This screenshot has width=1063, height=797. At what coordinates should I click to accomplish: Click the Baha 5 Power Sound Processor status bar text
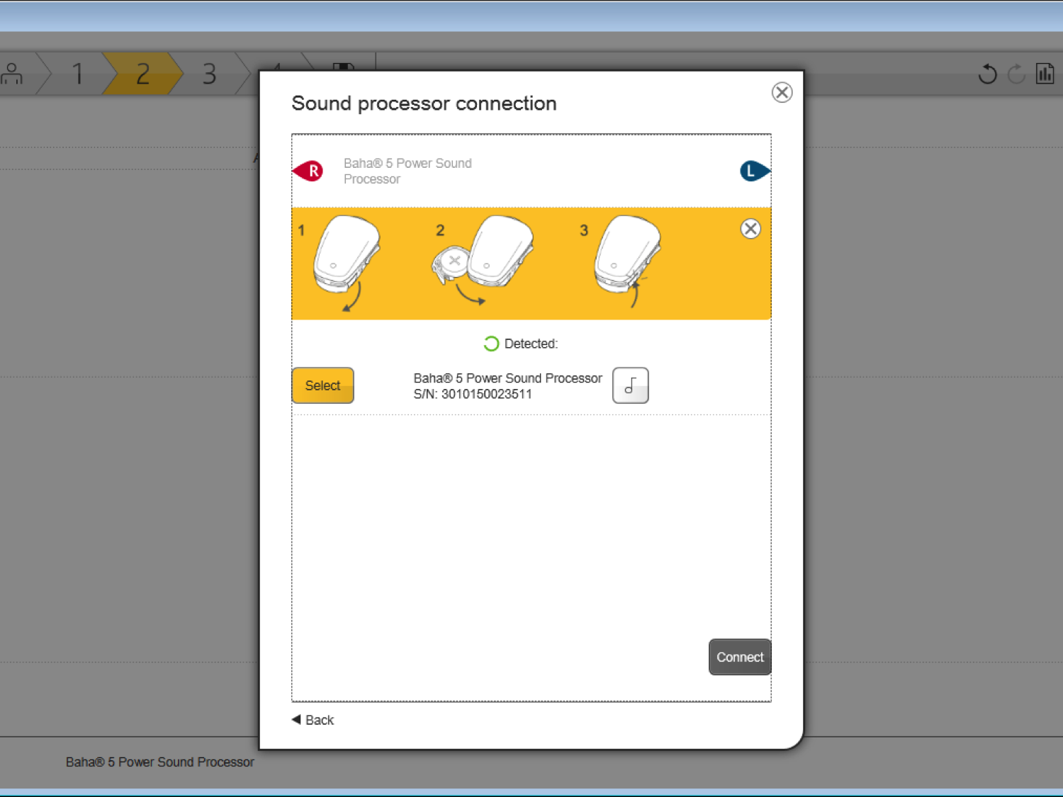pos(159,762)
